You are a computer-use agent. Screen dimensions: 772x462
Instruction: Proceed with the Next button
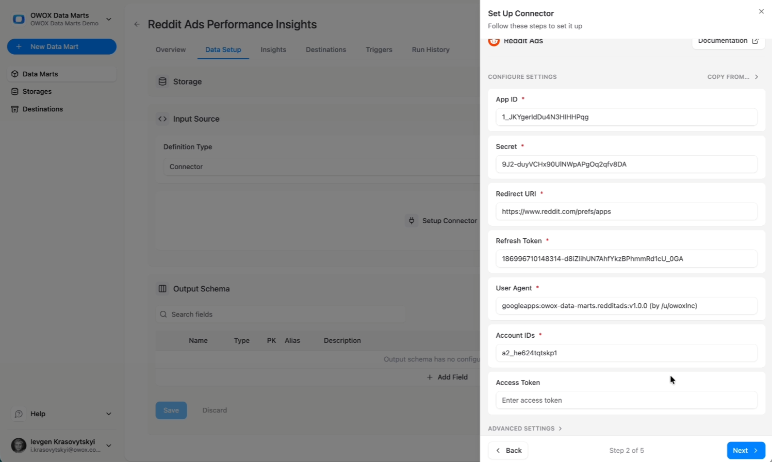pos(746,450)
